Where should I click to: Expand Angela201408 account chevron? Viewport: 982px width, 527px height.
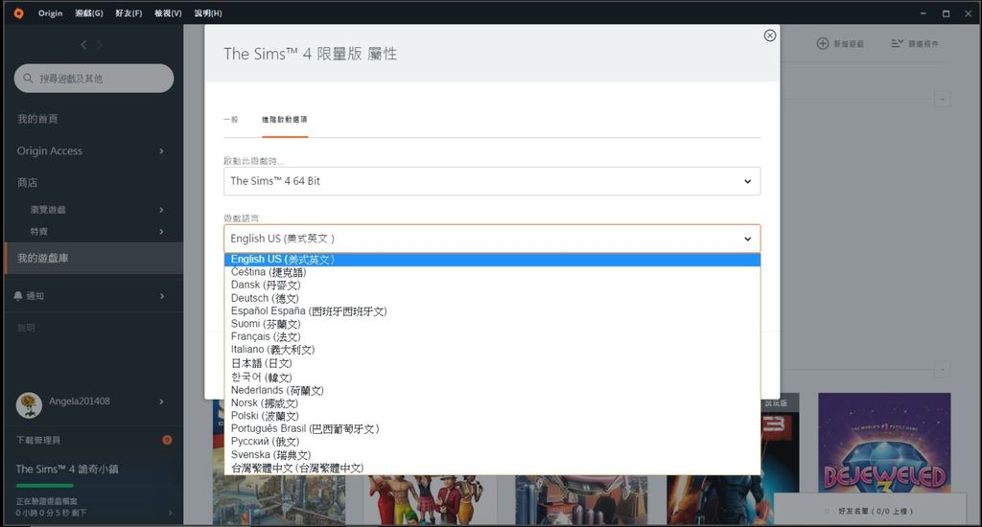(x=161, y=401)
